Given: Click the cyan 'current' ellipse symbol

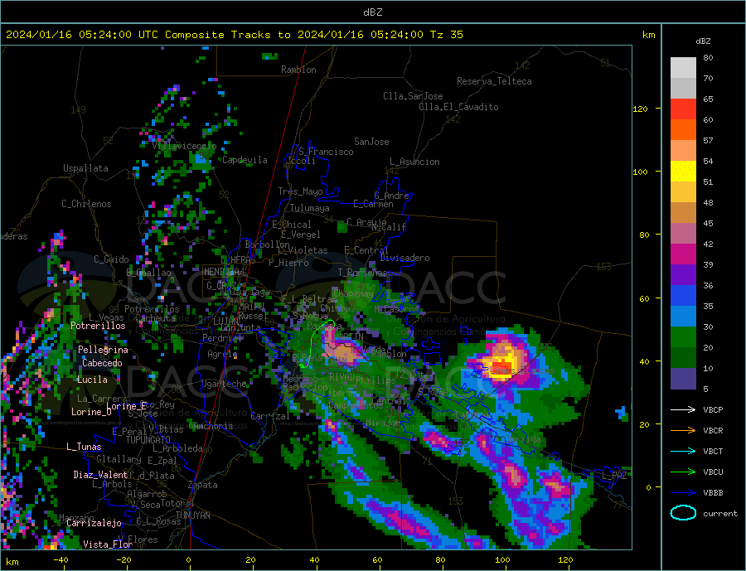Looking at the screenshot, I should pyautogui.click(x=683, y=513).
